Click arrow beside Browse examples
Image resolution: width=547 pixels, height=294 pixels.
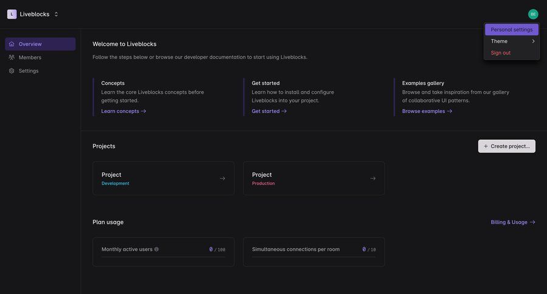coord(449,111)
